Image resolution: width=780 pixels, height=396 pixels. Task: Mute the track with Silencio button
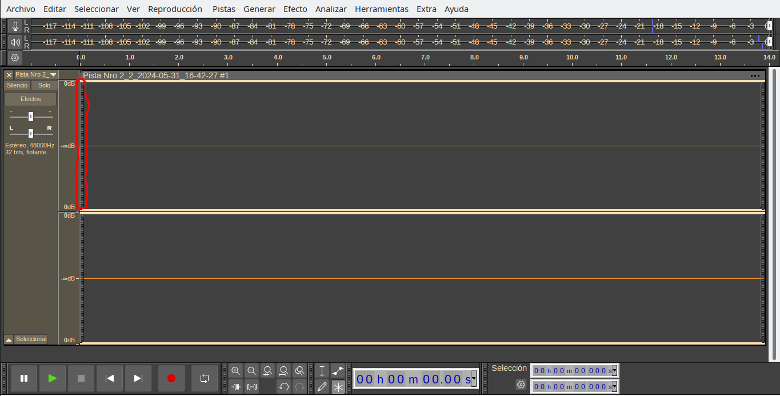17,85
